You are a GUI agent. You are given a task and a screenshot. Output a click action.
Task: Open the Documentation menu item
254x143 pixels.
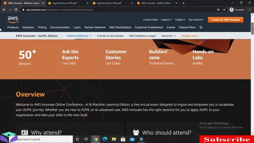pyautogui.click(x=60, y=27)
